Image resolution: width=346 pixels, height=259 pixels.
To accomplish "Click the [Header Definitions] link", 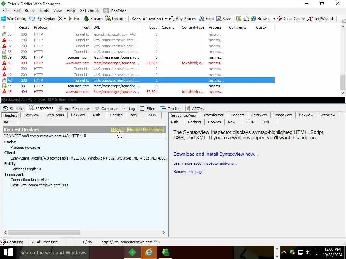I will [145, 129].
